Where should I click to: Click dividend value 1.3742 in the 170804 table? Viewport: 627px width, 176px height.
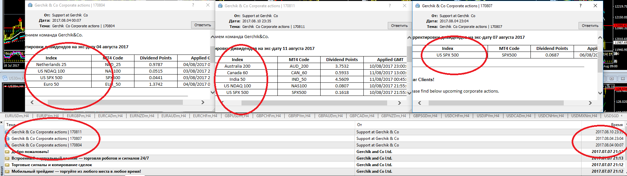(x=156, y=84)
